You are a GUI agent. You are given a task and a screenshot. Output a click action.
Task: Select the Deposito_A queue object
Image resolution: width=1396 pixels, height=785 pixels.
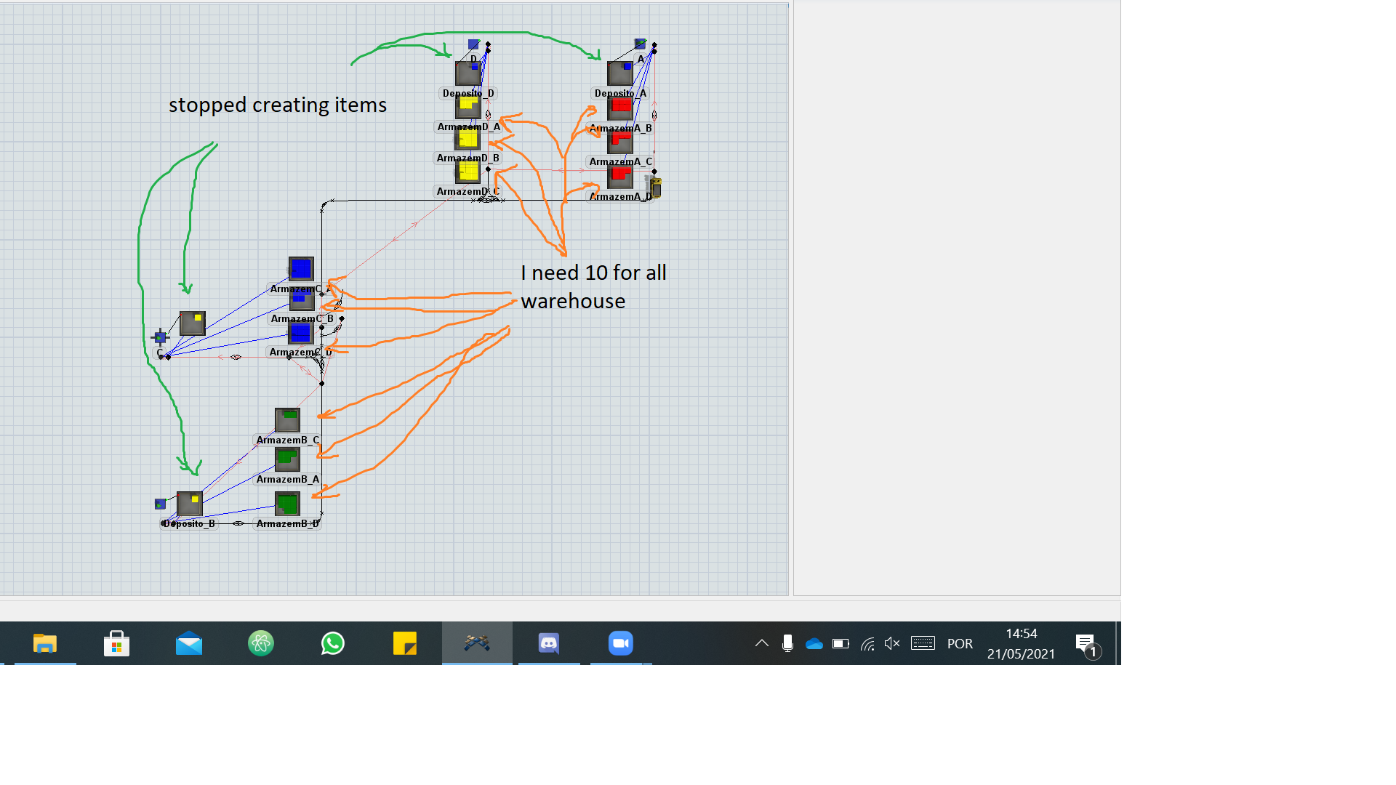click(619, 73)
